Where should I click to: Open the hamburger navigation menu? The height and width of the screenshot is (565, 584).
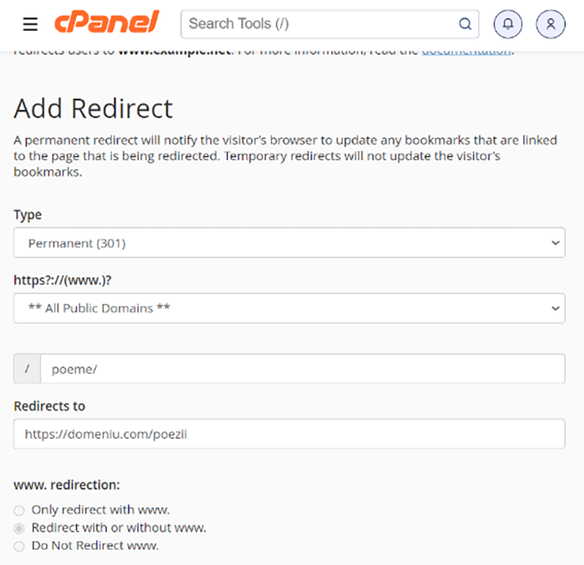[x=30, y=24]
